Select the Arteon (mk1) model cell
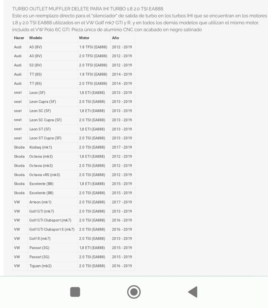 pyautogui.click(x=40, y=202)
